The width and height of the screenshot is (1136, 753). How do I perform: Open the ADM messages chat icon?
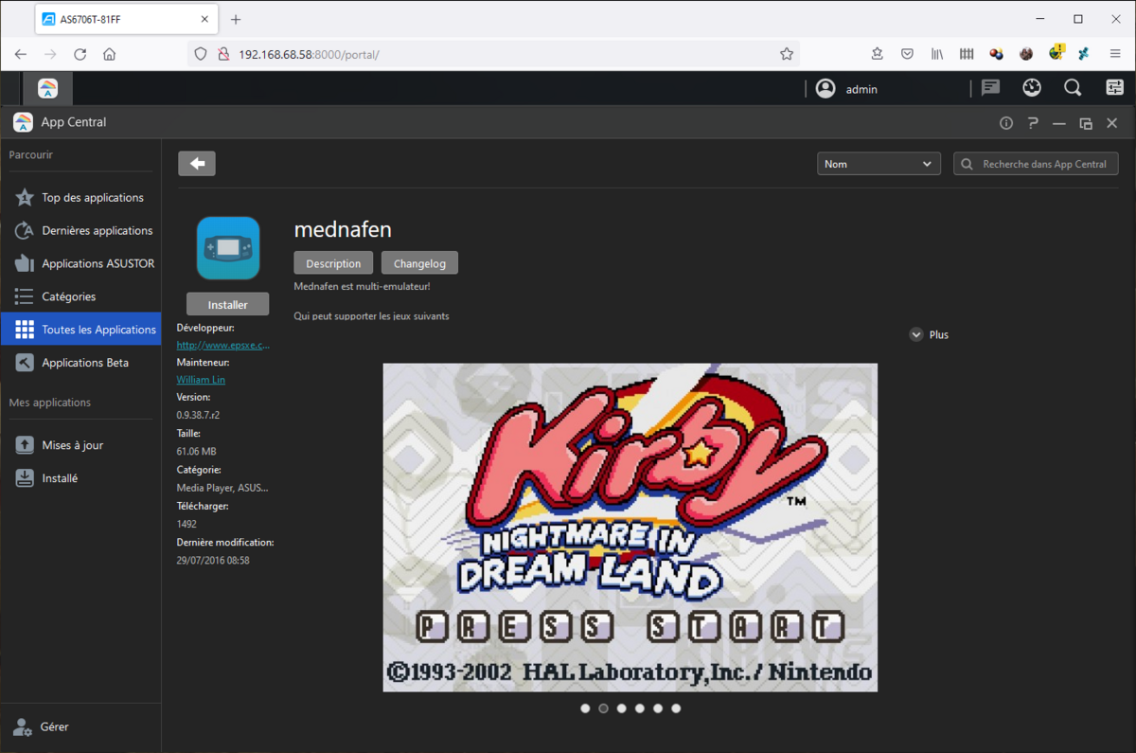tap(991, 88)
